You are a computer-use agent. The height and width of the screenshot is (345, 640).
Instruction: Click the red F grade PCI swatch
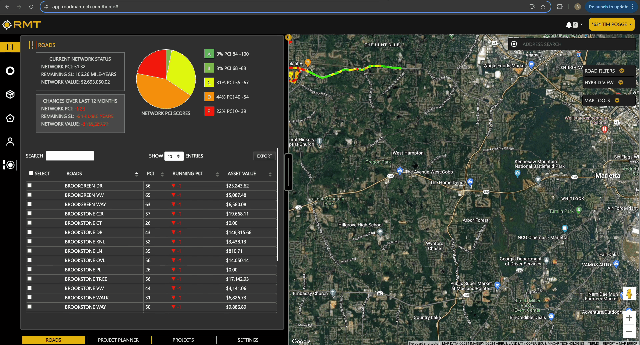tap(209, 111)
